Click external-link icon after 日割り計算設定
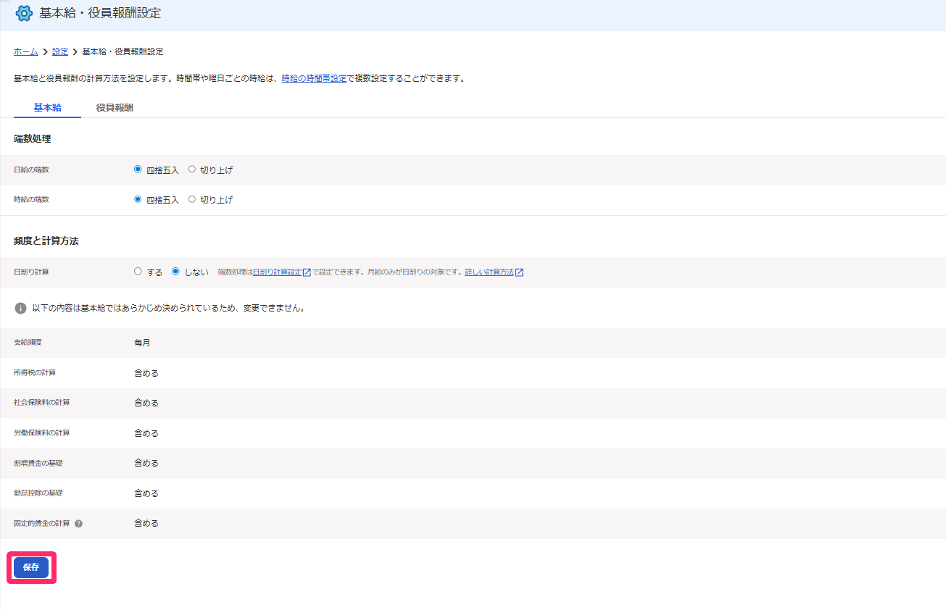Viewport: 946px width, 610px height. click(x=307, y=272)
